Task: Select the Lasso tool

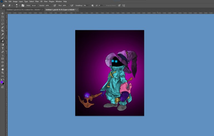Action: coord(3,24)
